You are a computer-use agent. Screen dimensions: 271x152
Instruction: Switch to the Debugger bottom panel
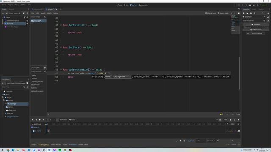click(44, 145)
